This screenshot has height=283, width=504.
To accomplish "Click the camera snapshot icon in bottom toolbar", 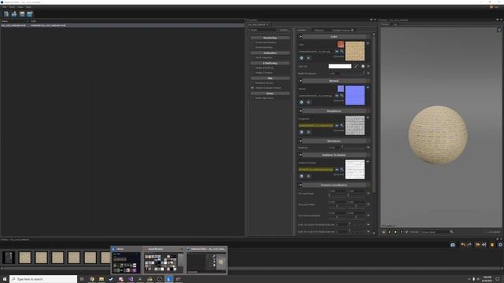I will coord(453,244).
